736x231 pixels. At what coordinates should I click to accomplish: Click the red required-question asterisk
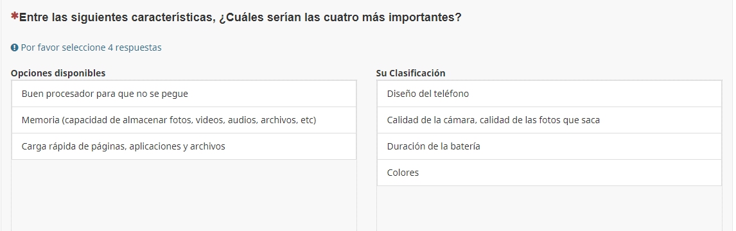15,17
